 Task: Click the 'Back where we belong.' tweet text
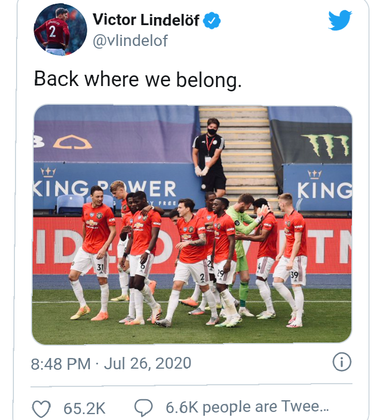click(x=138, y=79)
